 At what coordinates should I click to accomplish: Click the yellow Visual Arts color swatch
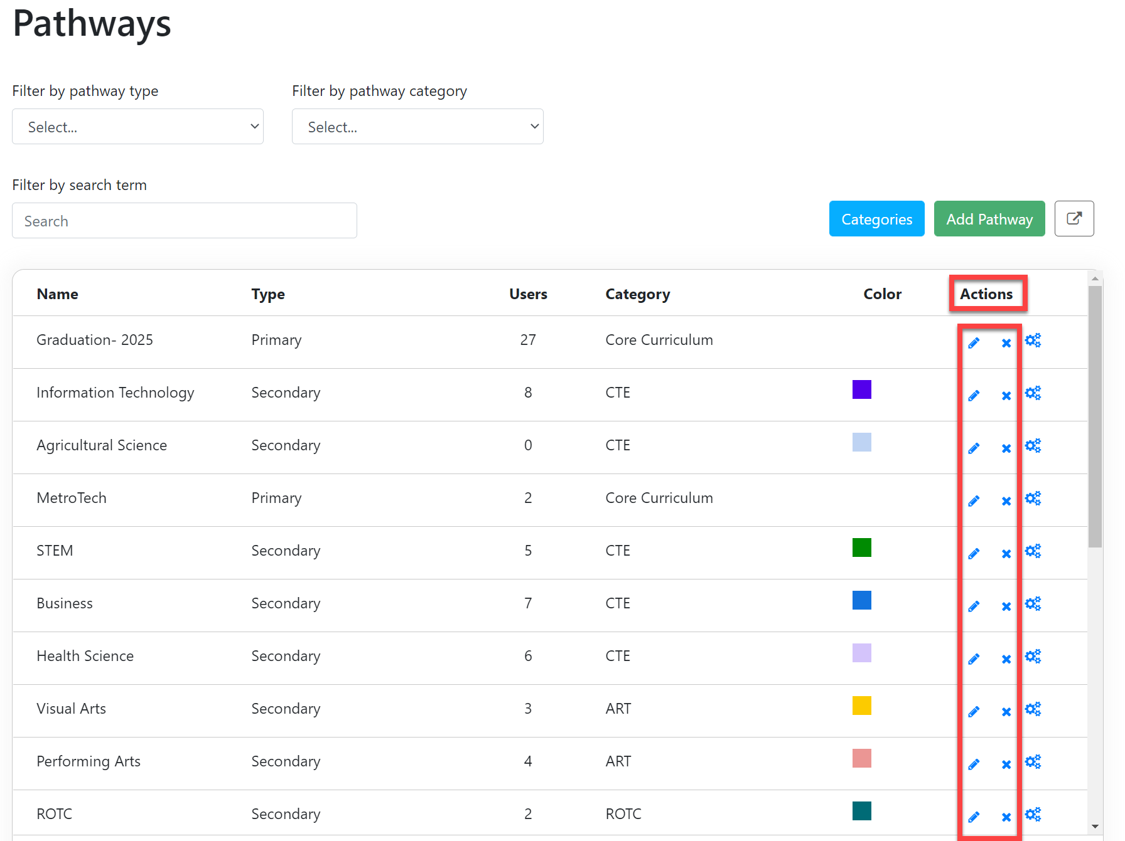[862, 706]
